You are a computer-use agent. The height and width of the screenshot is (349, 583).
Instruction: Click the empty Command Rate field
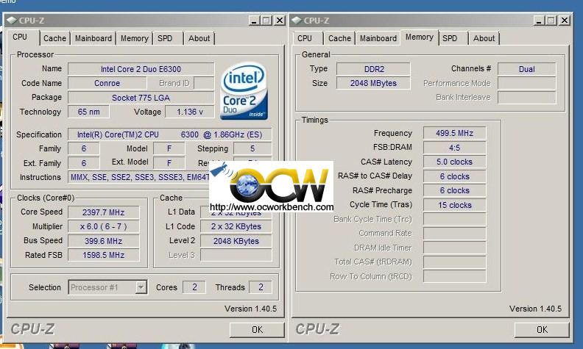tap(454, 233)
